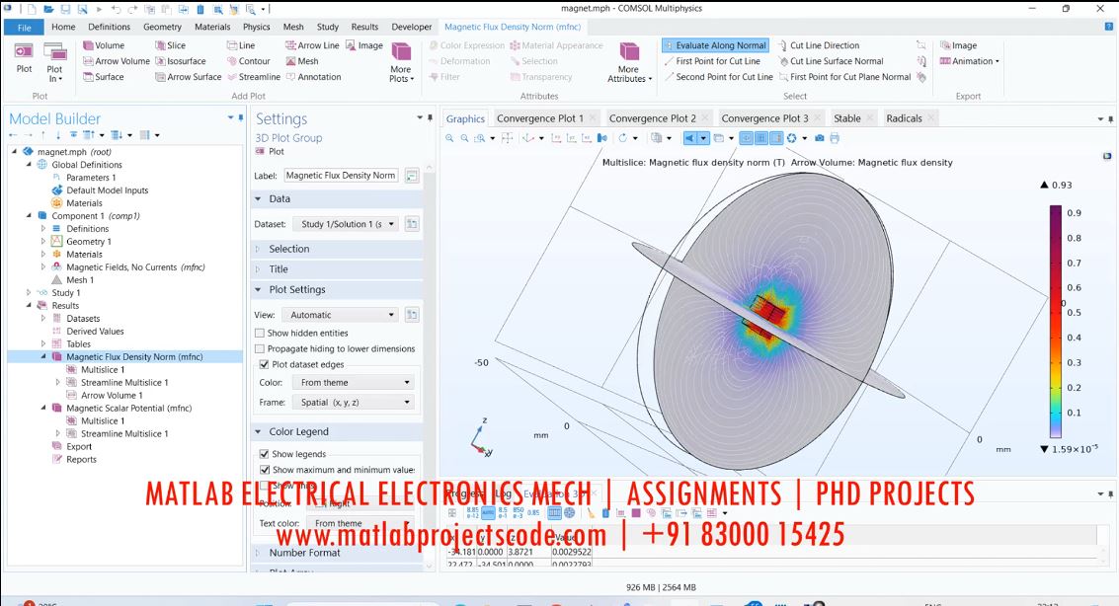This screenshot has height=606, width=1119.
Task: Toggle the Show legends checkbox
Action: coord(264,454)
